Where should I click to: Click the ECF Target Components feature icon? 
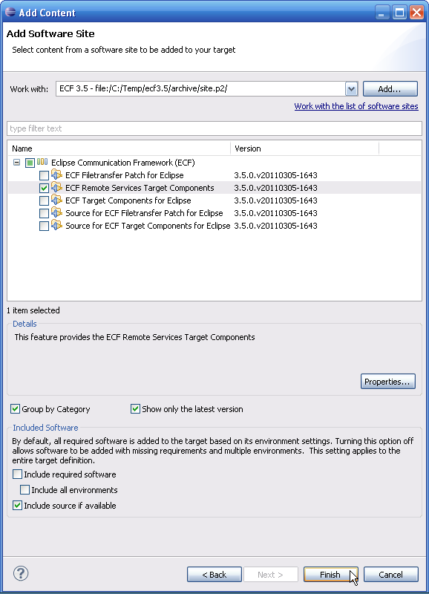(x=56, y=200)
